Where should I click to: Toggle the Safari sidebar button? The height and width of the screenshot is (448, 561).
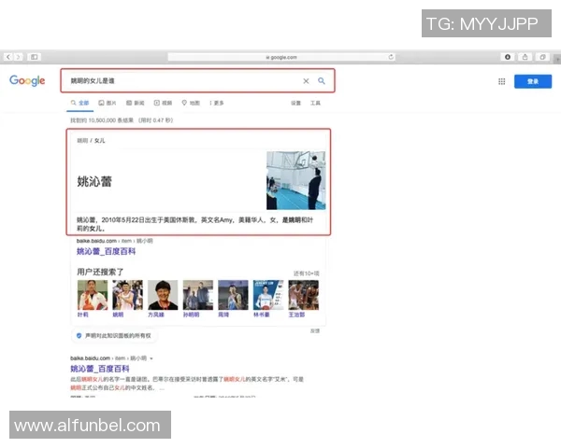pos(34,57)
